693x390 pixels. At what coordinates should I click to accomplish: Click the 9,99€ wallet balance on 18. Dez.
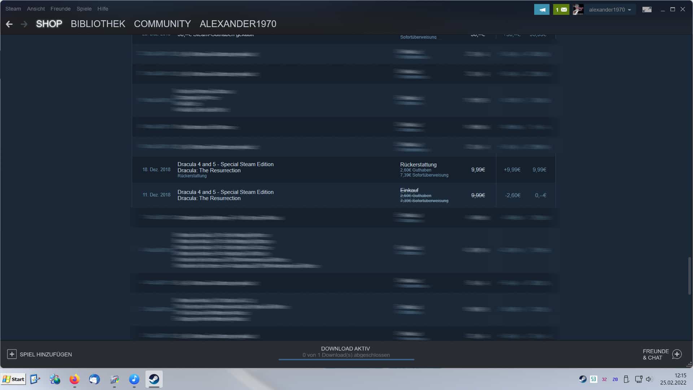click(x=539, y=170)
